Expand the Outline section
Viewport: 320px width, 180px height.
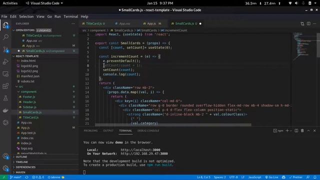click(x=21, y=157)
